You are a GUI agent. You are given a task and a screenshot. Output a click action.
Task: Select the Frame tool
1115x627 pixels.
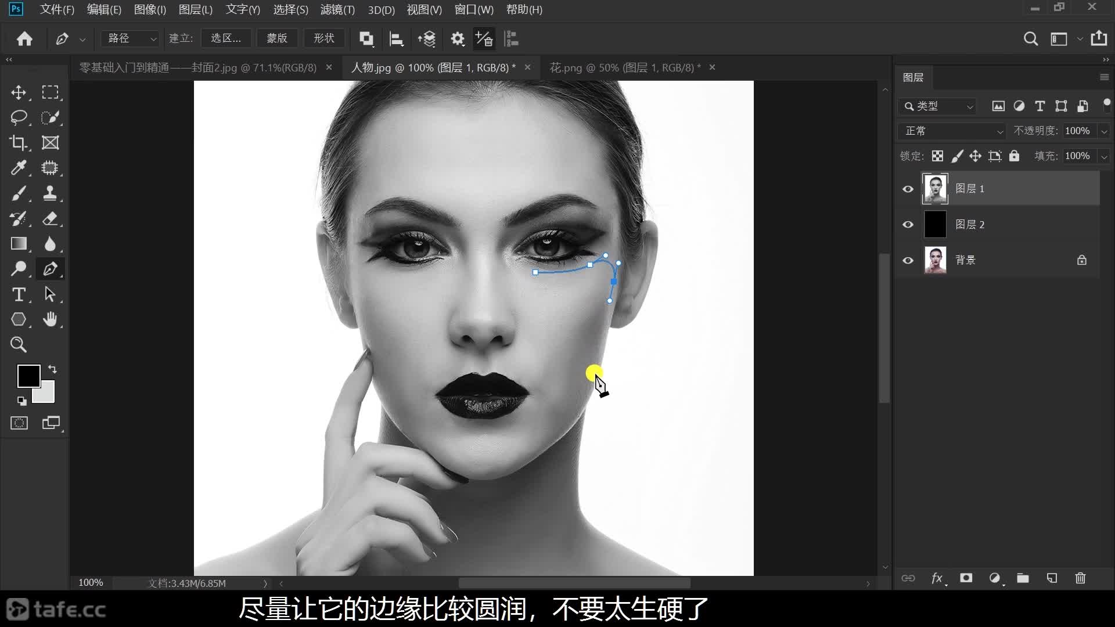pyautogui.click(x=50, y=143)
